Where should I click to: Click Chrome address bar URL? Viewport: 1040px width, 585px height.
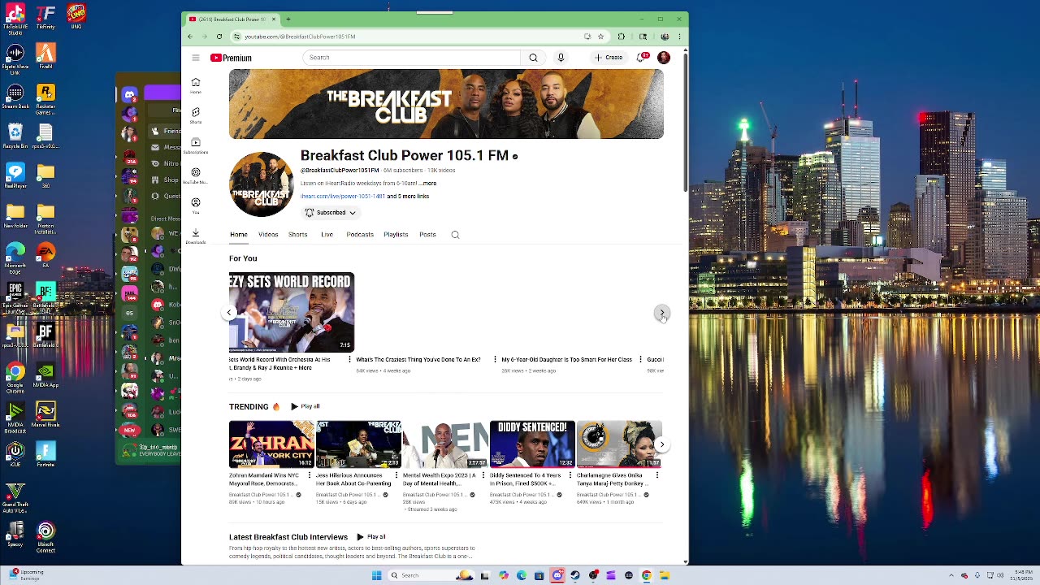tap(300, 37)
